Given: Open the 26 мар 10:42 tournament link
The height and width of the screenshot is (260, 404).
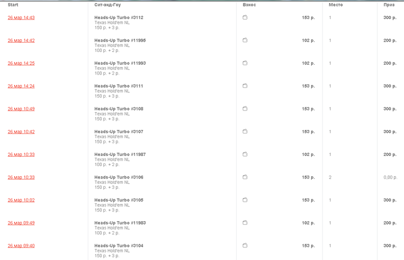Looking at the screenshot, I should point(21,132).
